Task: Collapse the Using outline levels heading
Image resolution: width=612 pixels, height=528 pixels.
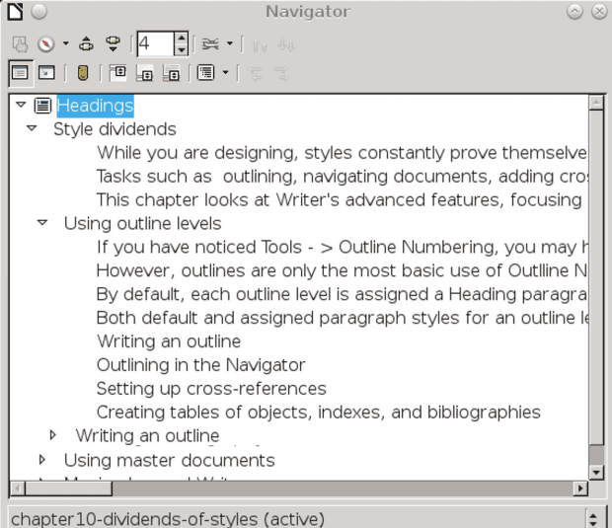Action: click(x=42, y=222)
